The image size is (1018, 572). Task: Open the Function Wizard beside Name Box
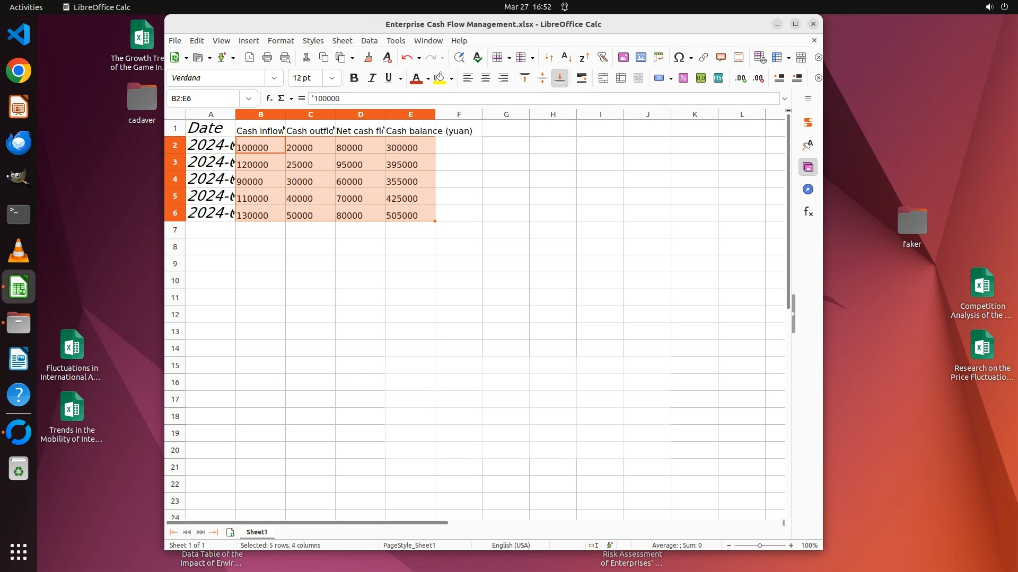click(269, 99)
